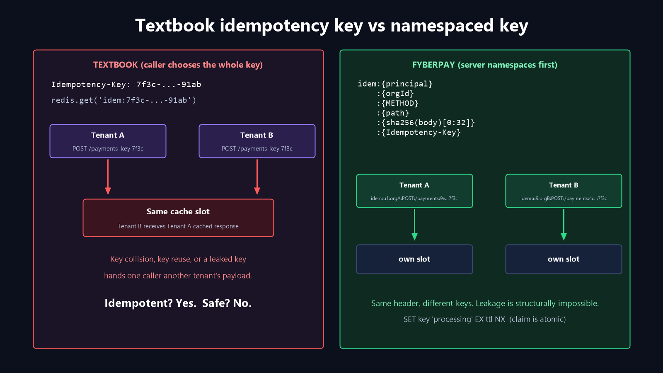
Task: Click the heading "FYBERPAY (server namespaces first)"
Action: click(x=485, y=65)
